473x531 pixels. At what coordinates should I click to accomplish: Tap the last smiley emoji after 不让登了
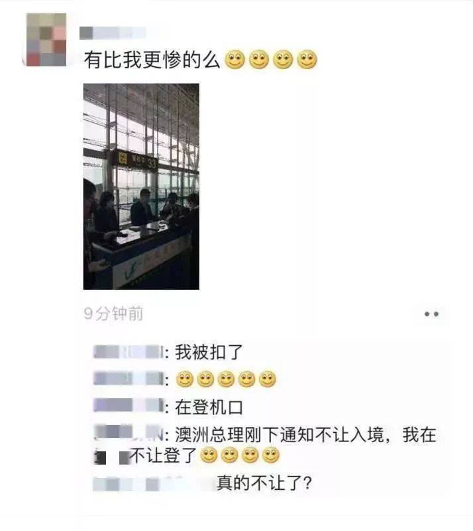tap(271, 455)
